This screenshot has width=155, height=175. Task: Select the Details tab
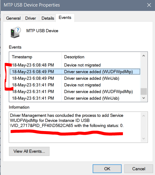pos(48,18)
